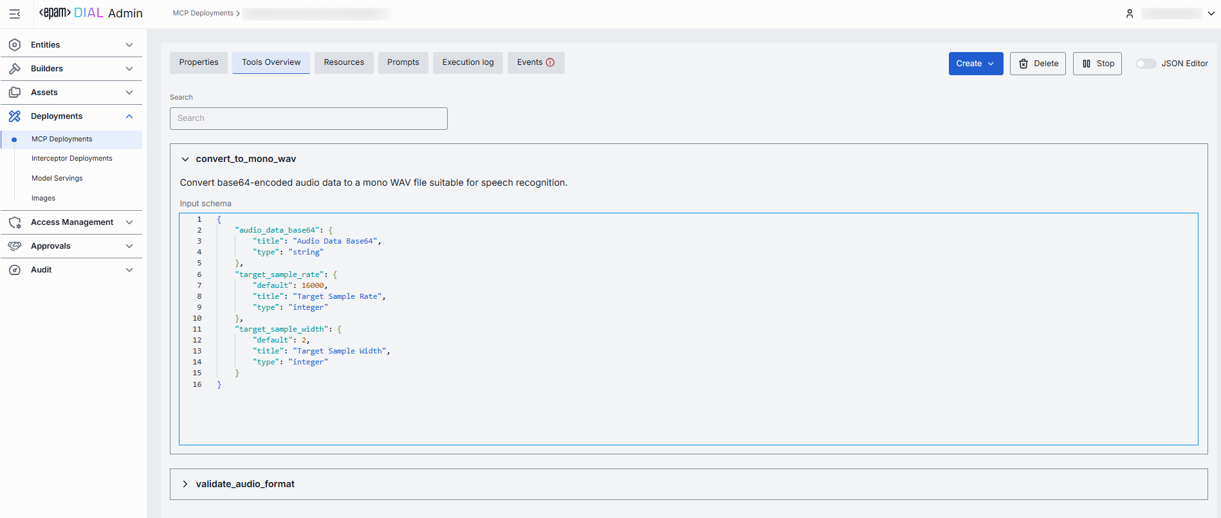Click the Entities hexagon icon in sidebar
This screenshot has height=518, width=1221.
(x=15, y=45)
